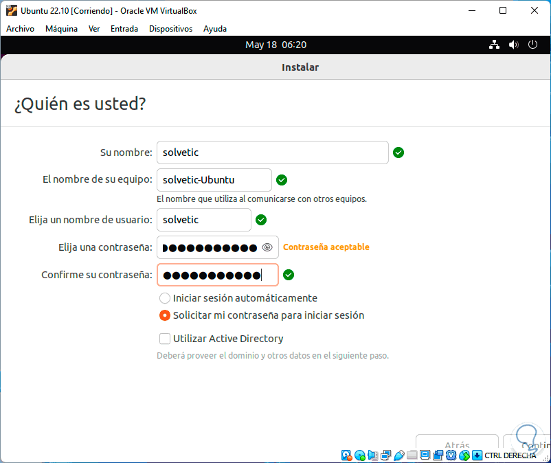This screenshot has height=463, width=551.
Task: Open the USB devices status icon
Action: (x=399, y=455)
